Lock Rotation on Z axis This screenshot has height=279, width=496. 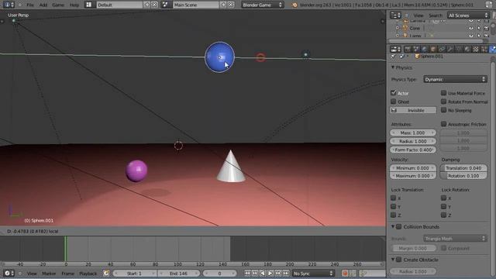pyautogui.click(x=443, y=215)
